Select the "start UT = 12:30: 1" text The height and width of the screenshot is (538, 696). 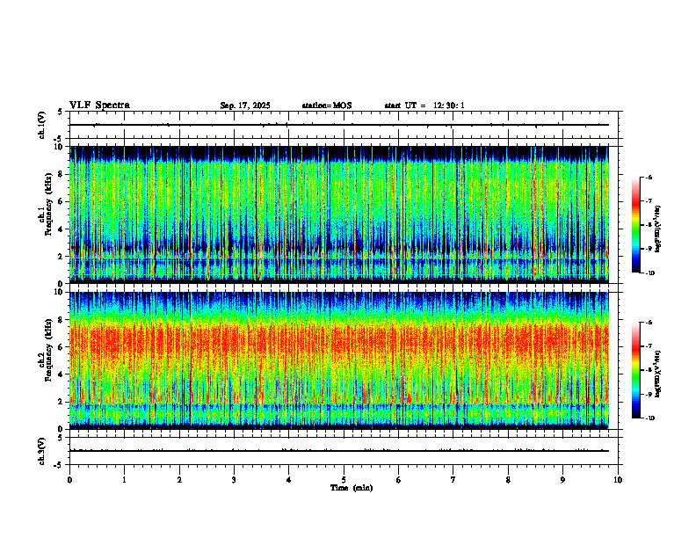424,105
